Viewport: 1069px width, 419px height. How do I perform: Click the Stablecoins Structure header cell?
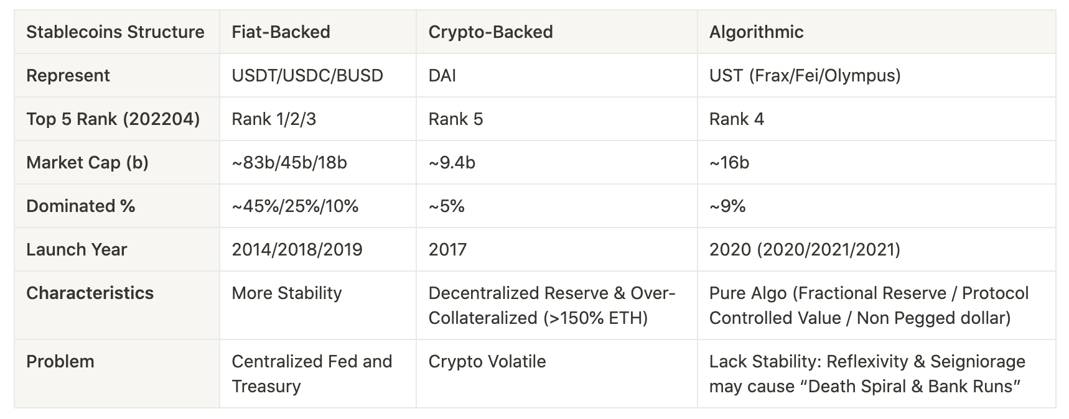117,32
